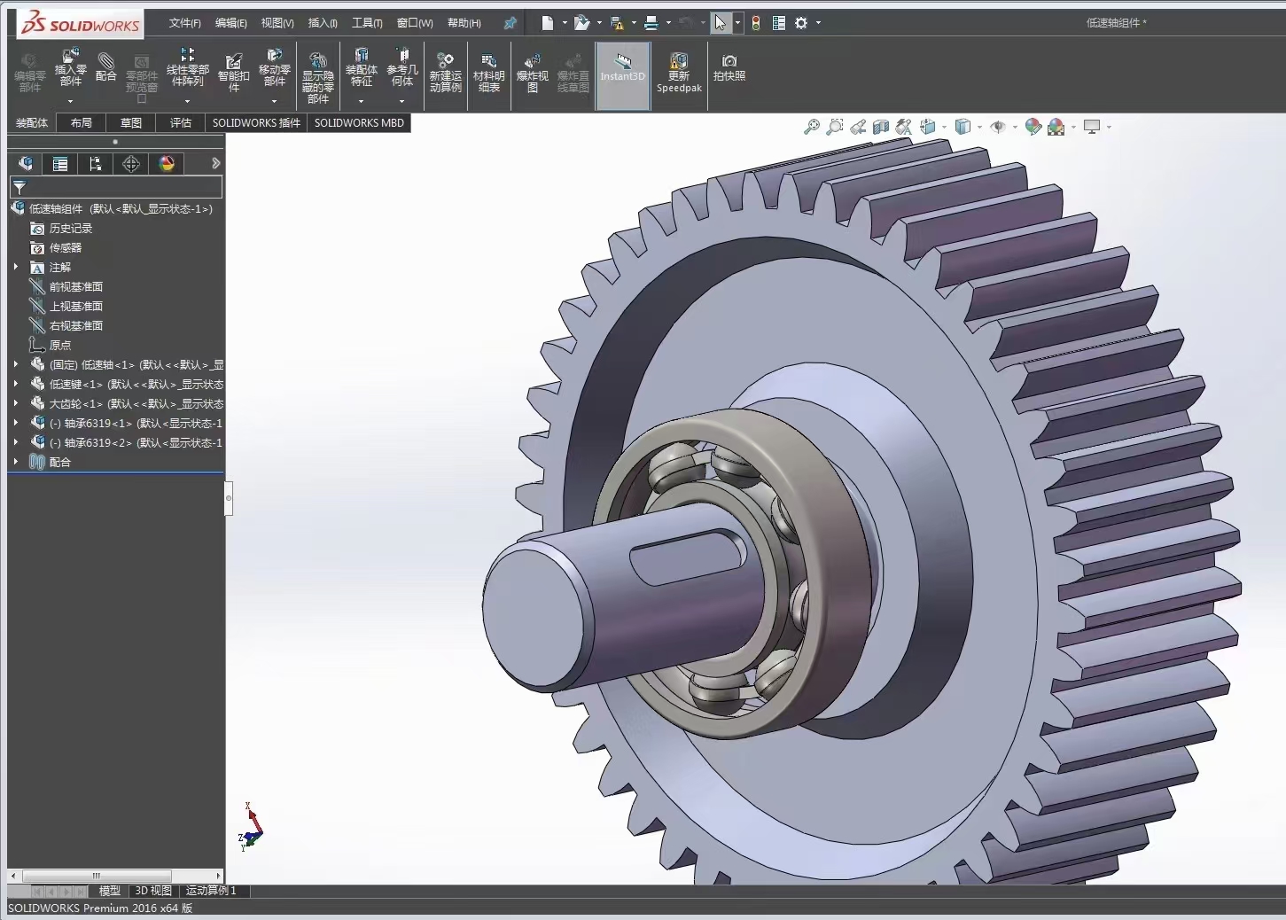Toggle the Instant3D button
The height and width of the screenshot is (920, 1286).
(623, 75)
